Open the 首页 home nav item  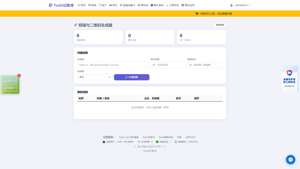coord(82,5)
